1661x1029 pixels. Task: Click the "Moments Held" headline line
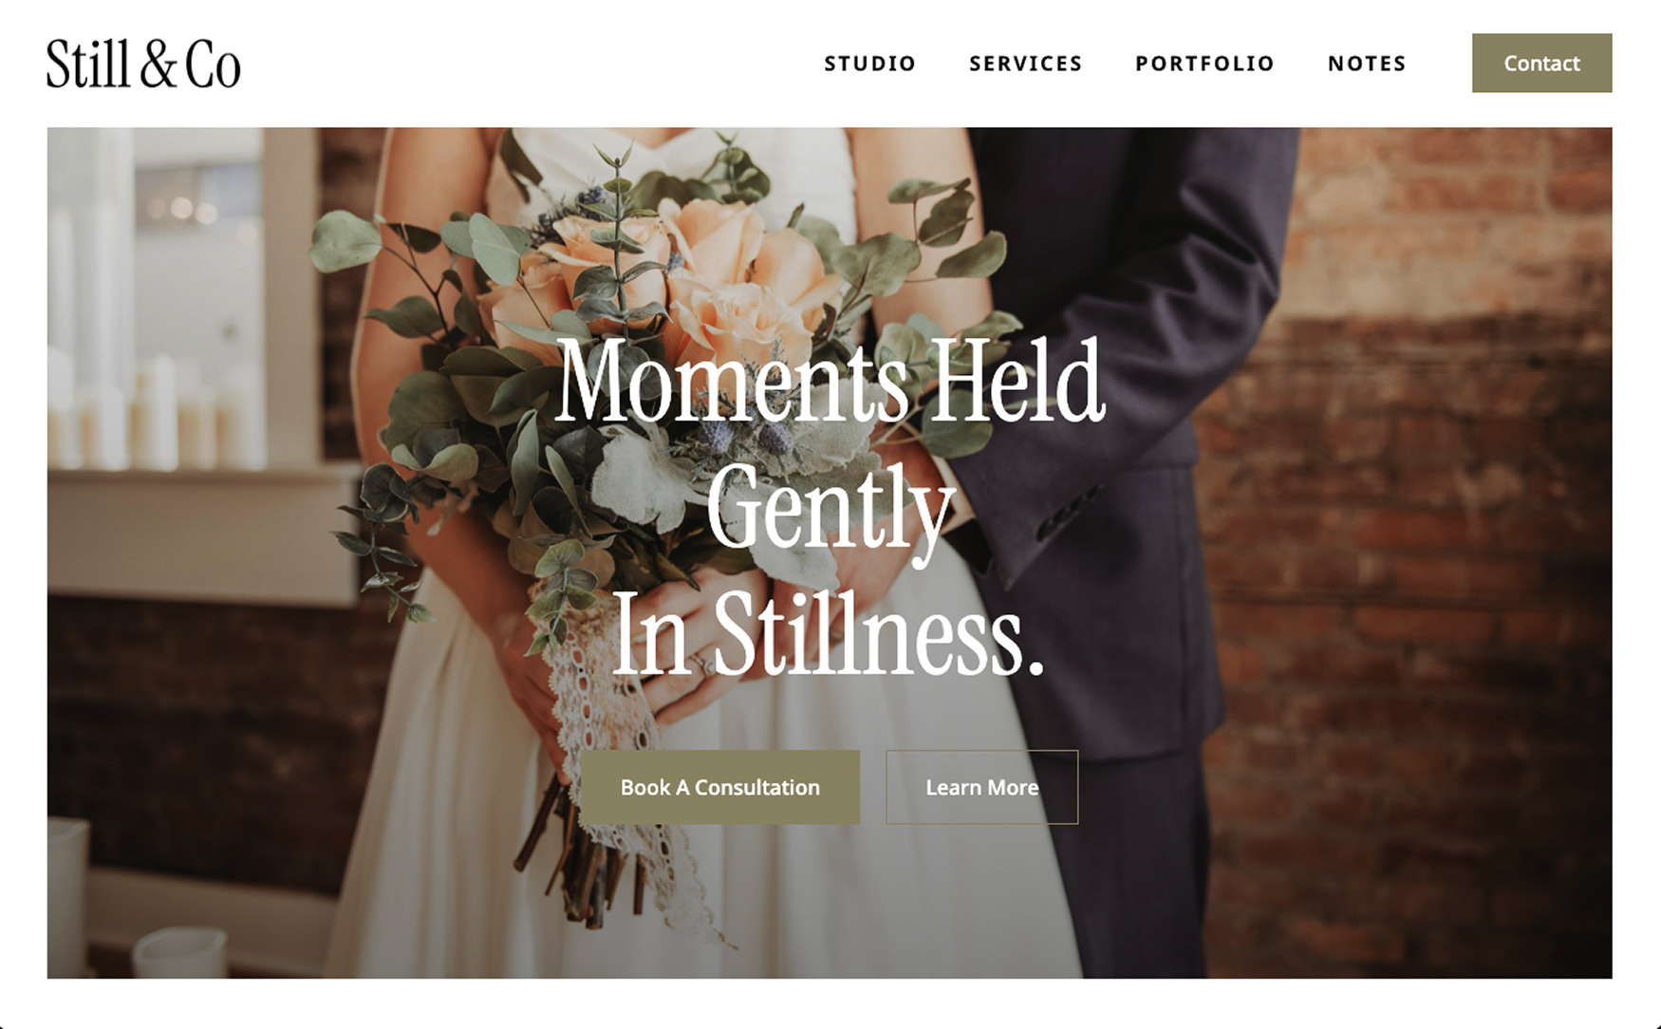tap(830, 380)
